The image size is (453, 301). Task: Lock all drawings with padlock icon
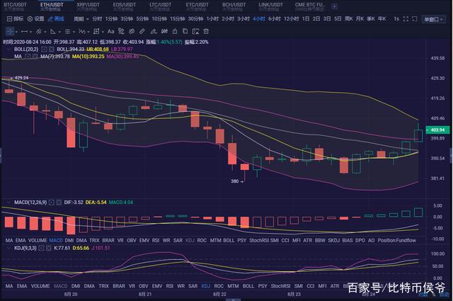click(x=175, y=32)
